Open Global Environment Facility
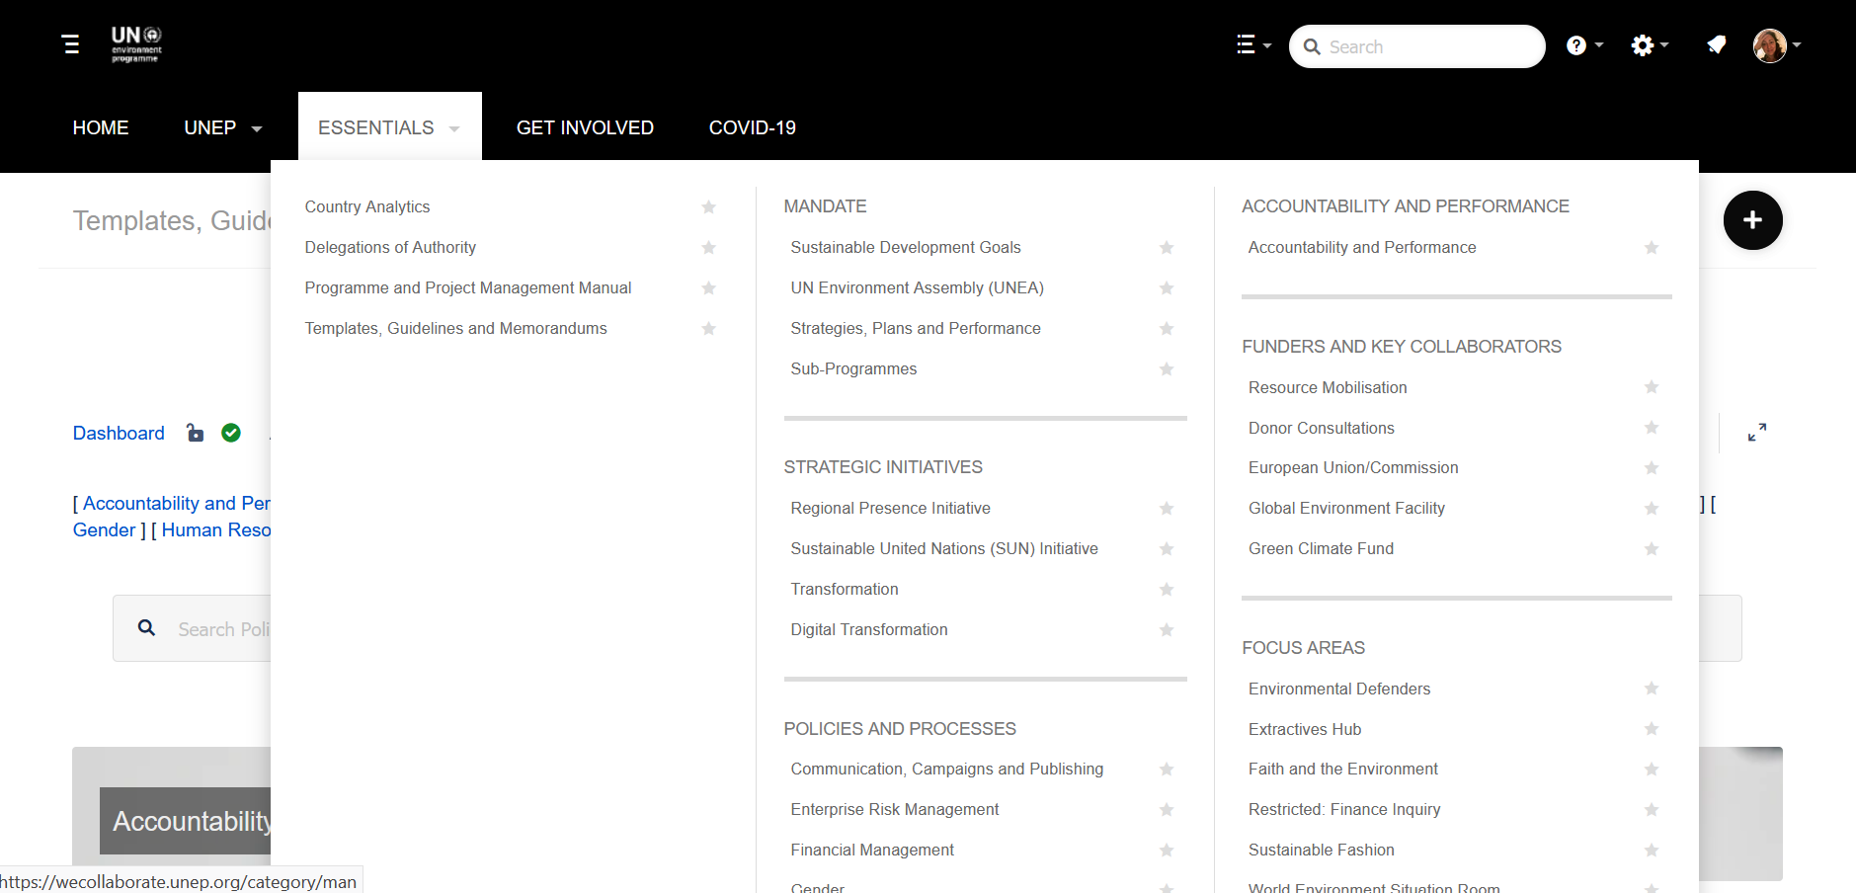Screen dimensions: 1856x893 tap(1346, 508)
